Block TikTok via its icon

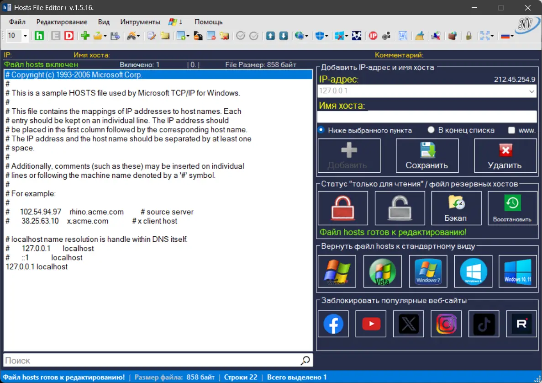coord(484,323)
